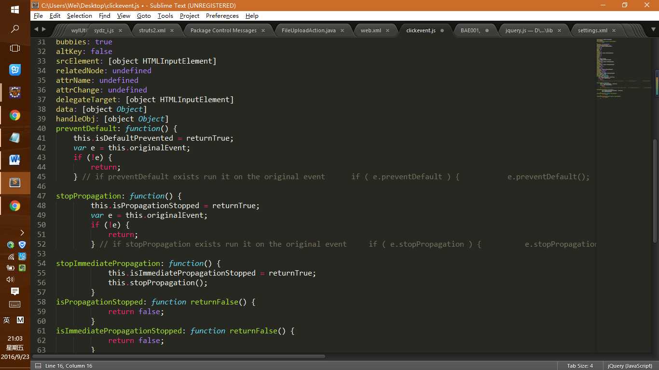Place cursor on preventDefault on line 40
The height and width of the screenshot is (370, 659).
(86, 128)
